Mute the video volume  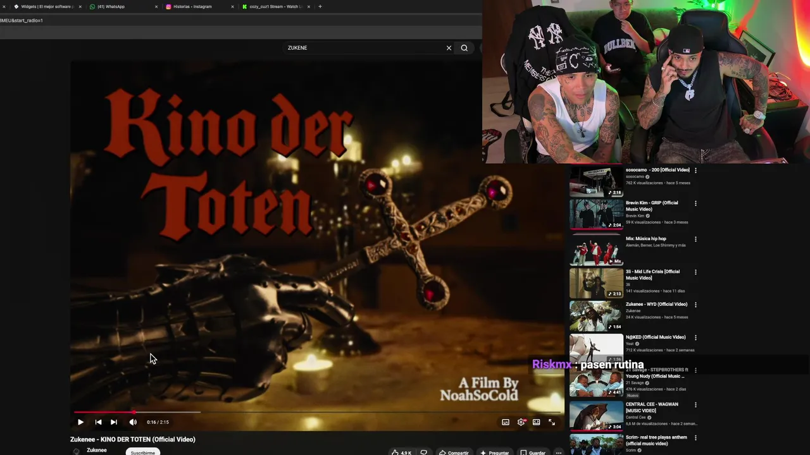pos(133,422)
